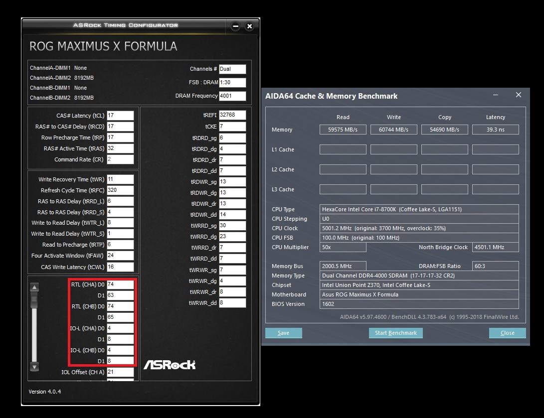Click the tREFI value field

(232, 115)
